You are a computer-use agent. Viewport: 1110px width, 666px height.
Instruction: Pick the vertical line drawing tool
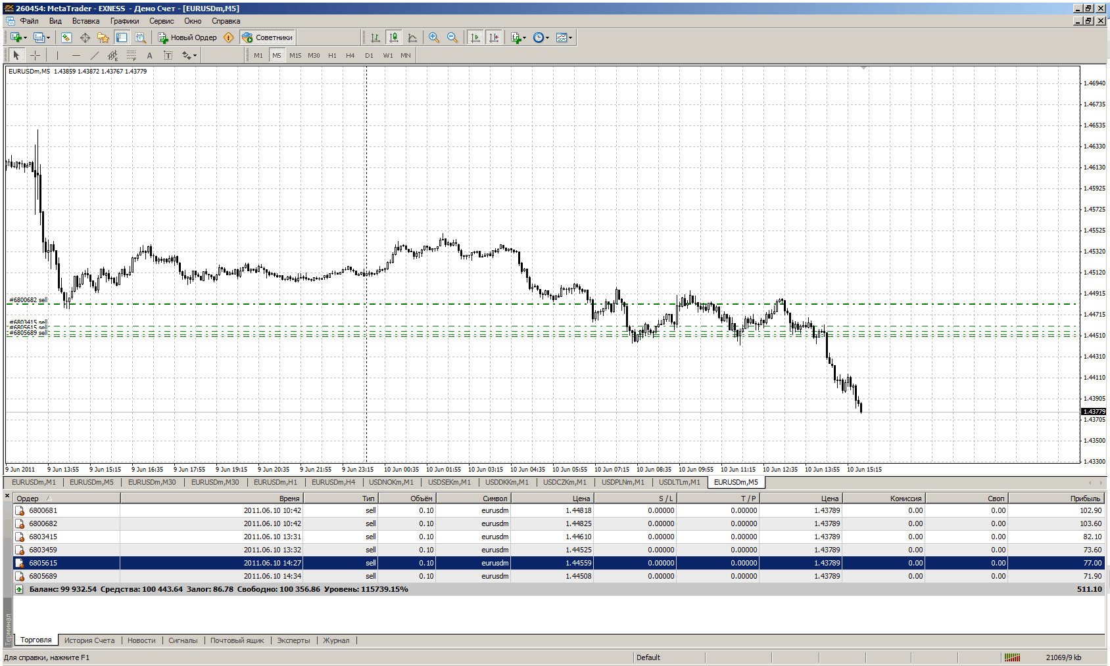pyautogui.click(x=57, y=55)
